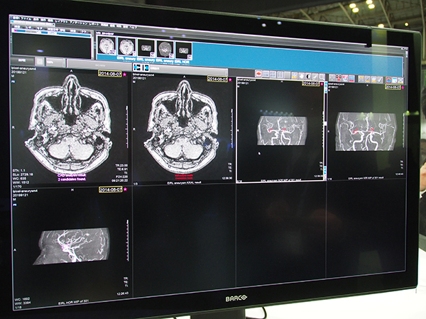Viewport: 426px width, 319px height.
Task: Click the rightmost icon in the toolbar
Action: (400, 80)
